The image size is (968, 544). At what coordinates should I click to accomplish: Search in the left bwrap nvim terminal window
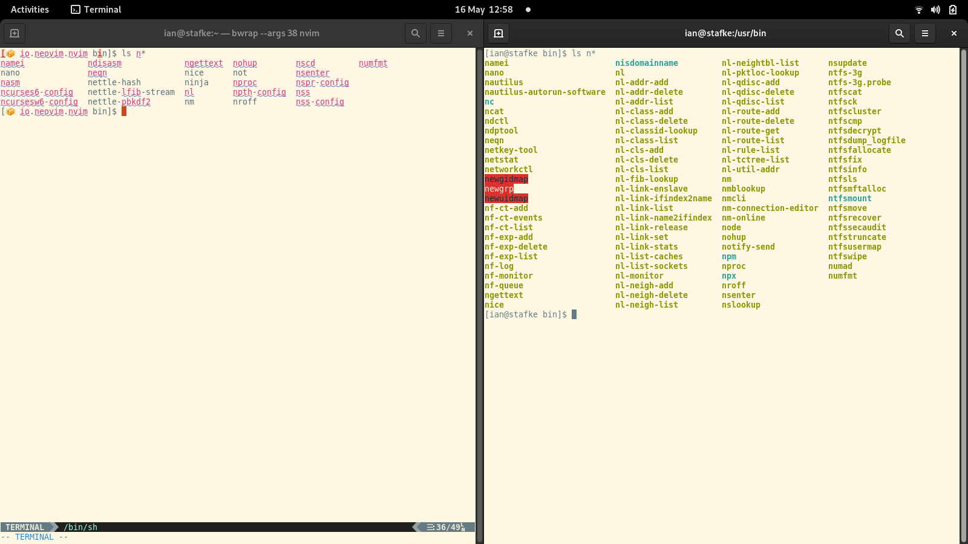click(x=416, y=33)
